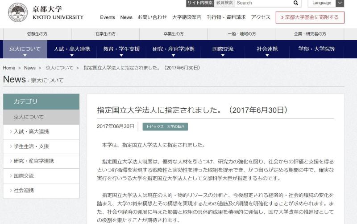Viewport: 357px width, 224px height.
Task: Select the 教員検索 search tab
Action: click(x=224, y=3)
